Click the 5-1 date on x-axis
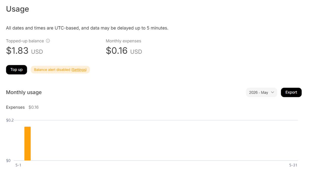 coord(18,165)
